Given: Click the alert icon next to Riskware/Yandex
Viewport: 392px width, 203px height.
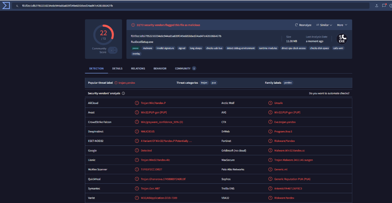Looking at the screenshot, I should click(x=270, y=141).
